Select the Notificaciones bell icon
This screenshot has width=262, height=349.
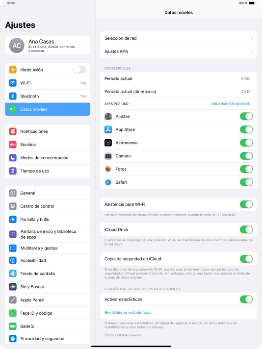click(x=13, y=131)
